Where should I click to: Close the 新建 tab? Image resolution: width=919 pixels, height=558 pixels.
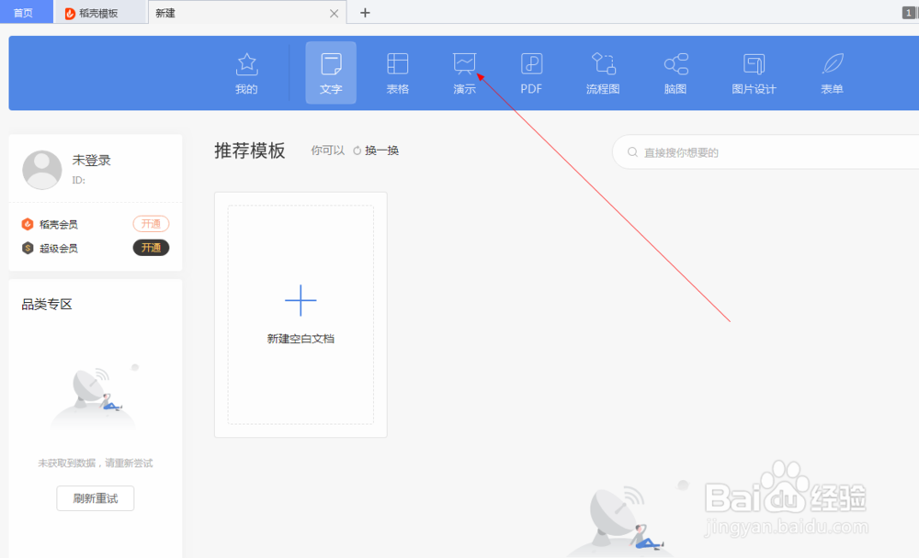(x=335, y=13)
